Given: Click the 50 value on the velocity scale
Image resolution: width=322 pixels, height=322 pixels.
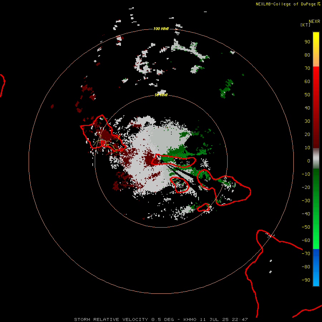Looking at the screenshot, I should (x=307, y=95).
